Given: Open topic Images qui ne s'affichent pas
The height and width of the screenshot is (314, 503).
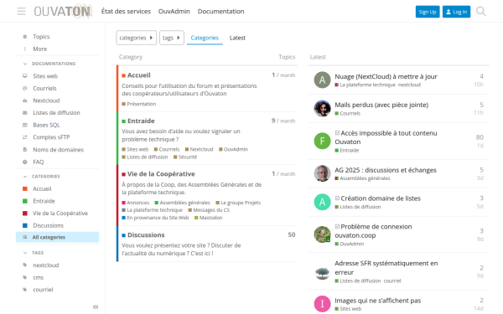Looking at the screenshot, I should coord(378,301).
